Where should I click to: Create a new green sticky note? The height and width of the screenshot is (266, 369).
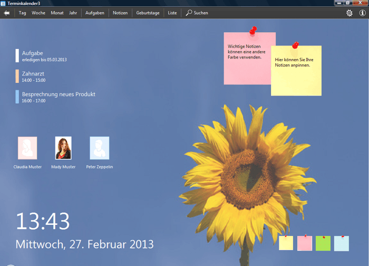click(x=323, y=243)
